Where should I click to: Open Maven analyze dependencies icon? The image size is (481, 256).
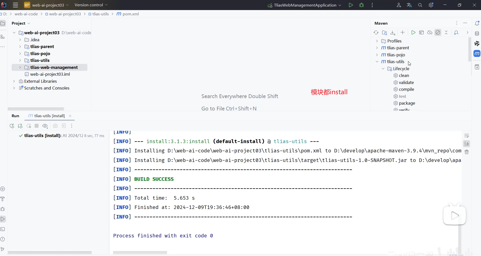[x=456, y=32]
